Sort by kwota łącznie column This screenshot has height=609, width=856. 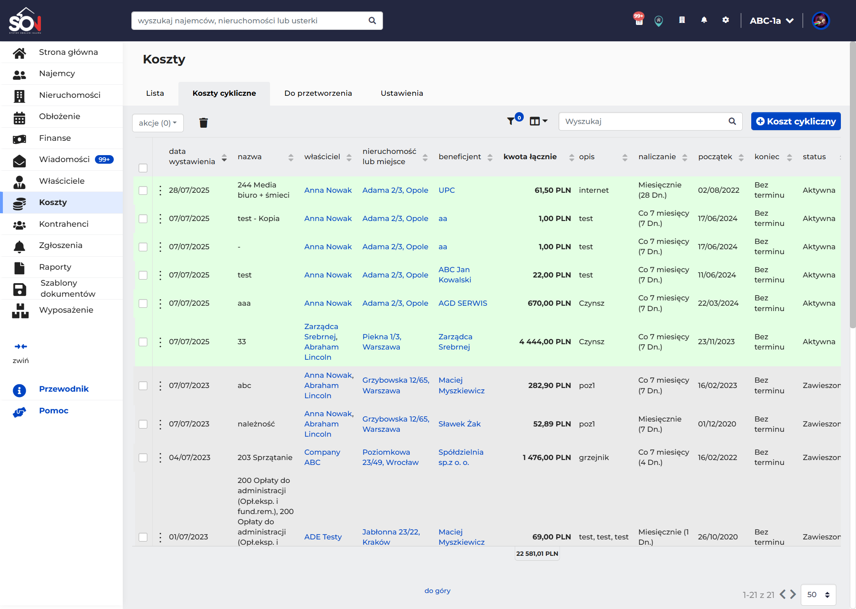[x=572, y=158]
